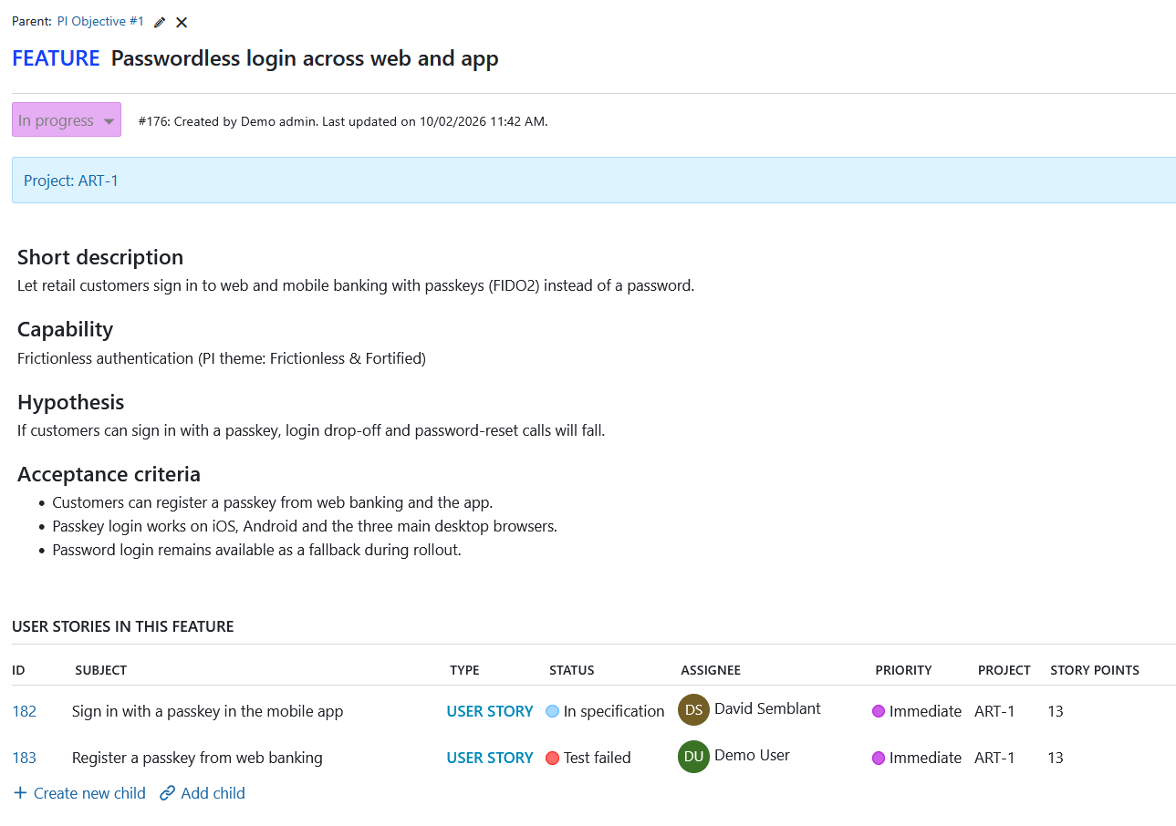The height and width of the screenshot is (826, 1176).
Task: Click the Acceptance criteria heading
Action: [109, 474]
